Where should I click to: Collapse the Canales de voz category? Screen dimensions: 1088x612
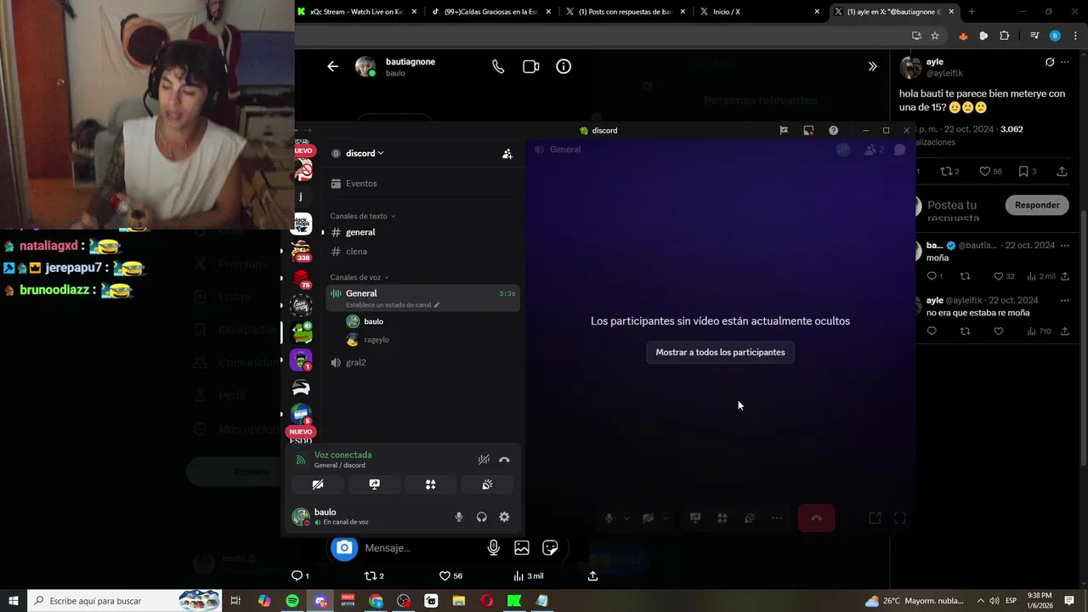coord(360,277)
